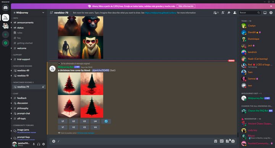Open the inbox icon in header
The height and width of the screenshot is (148, 275).
(265, 13)
